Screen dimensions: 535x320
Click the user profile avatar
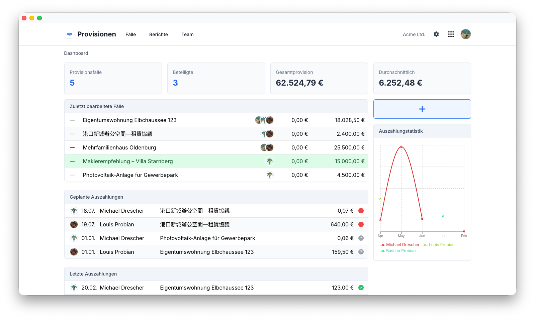[465, 34]
